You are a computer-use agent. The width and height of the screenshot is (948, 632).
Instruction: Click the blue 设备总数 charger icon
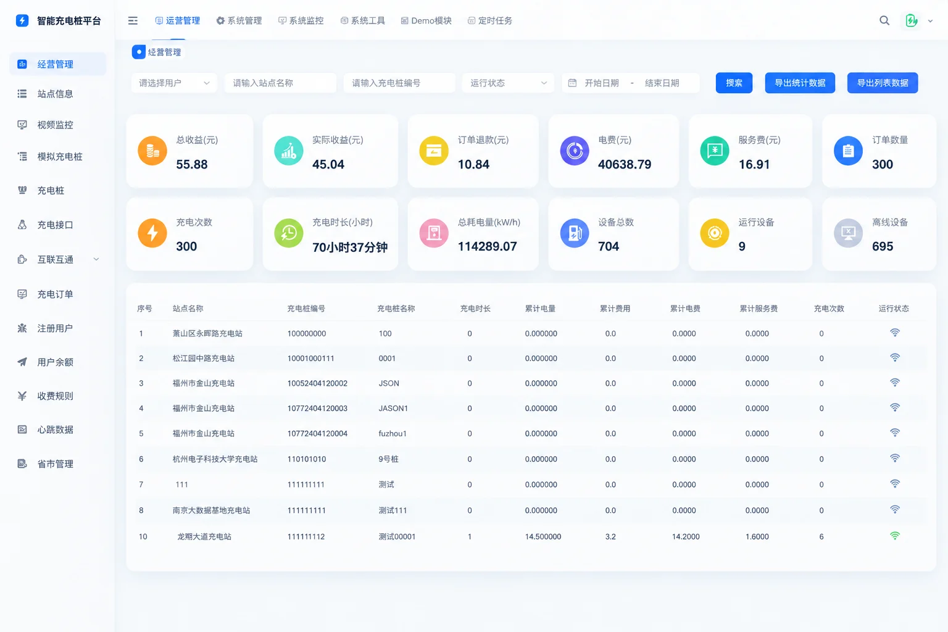(575, 233)
